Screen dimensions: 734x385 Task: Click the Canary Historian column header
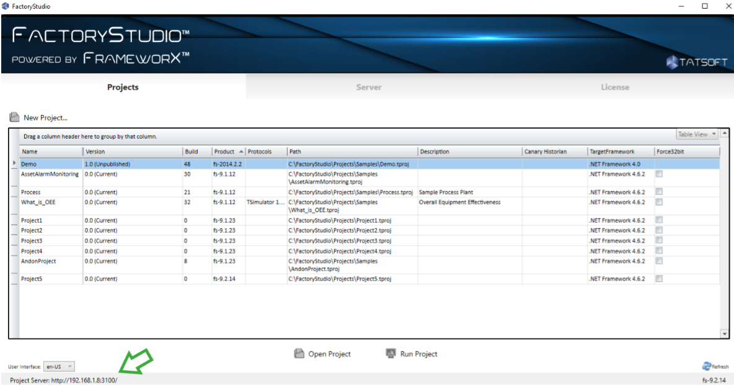coord(555,152)
